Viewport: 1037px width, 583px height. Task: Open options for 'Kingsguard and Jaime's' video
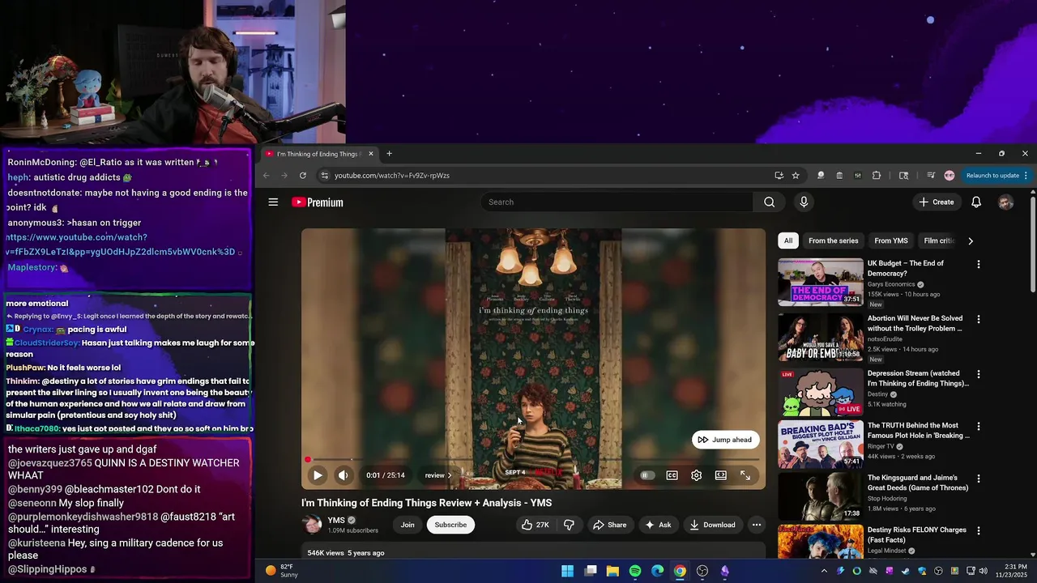click(978, 478)
